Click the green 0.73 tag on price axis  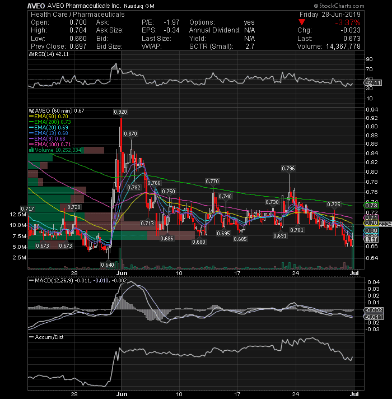coord(371,205)
